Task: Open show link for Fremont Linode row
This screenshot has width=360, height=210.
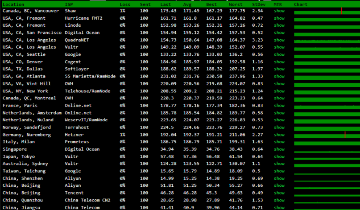Action: (x=279, y=25)
